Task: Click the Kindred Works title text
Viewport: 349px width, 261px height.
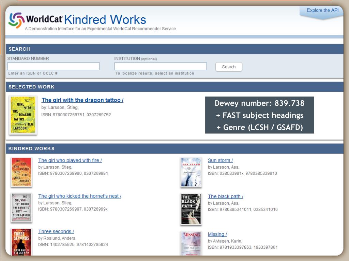Action: tap(105, 19)
